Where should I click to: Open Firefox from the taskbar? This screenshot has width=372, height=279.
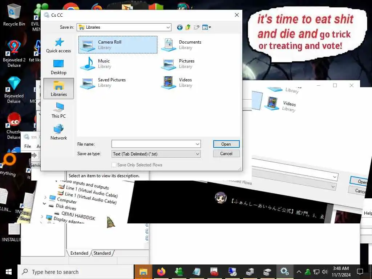pos(161,272)
